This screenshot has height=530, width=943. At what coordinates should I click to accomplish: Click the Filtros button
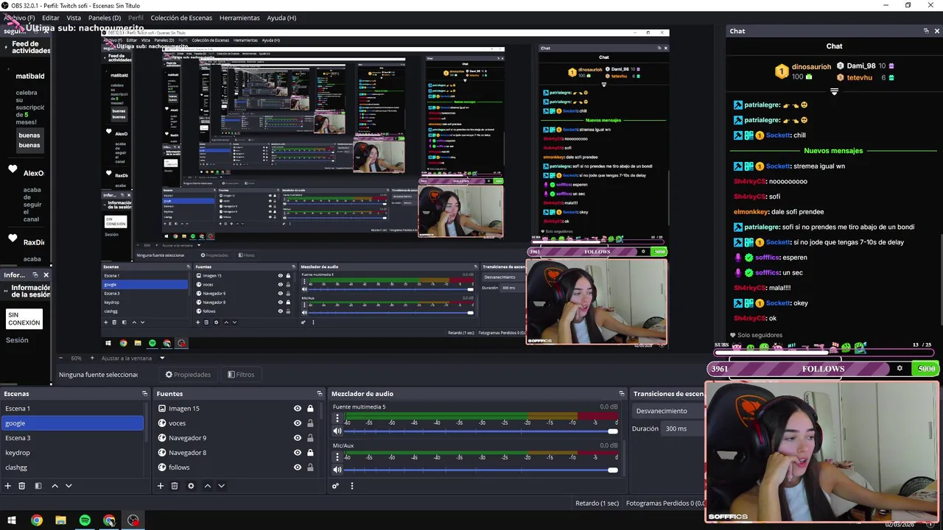[241, 375]
